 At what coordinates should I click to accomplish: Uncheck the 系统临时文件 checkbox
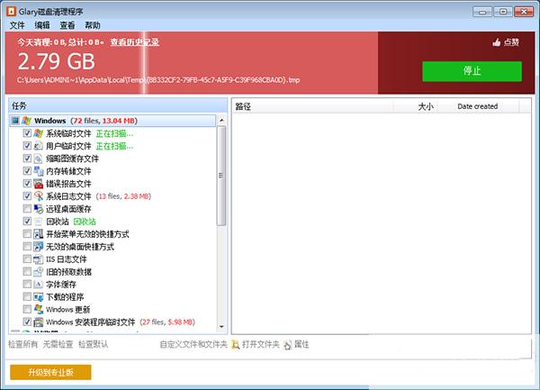(x=27, y=133)
